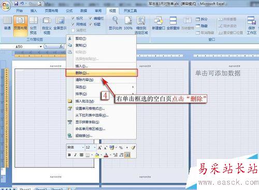
Task: Open the font size 12 dropdown
Action: 95,148
